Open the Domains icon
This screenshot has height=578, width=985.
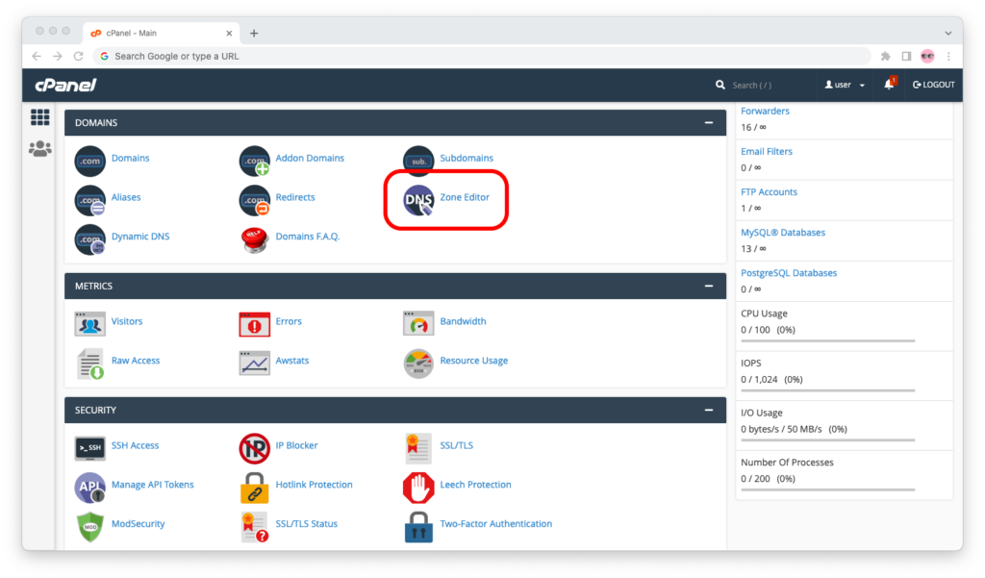click(x=89, y=161)
